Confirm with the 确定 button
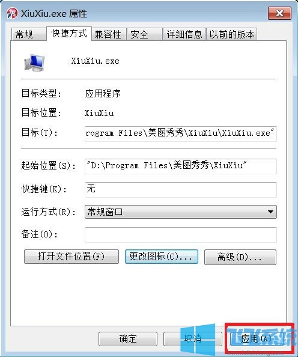This screenshot has height=357, width=298. point(128,339)
